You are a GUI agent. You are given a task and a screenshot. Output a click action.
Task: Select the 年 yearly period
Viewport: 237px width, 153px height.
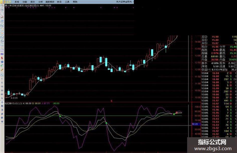(x=2, y=122)
